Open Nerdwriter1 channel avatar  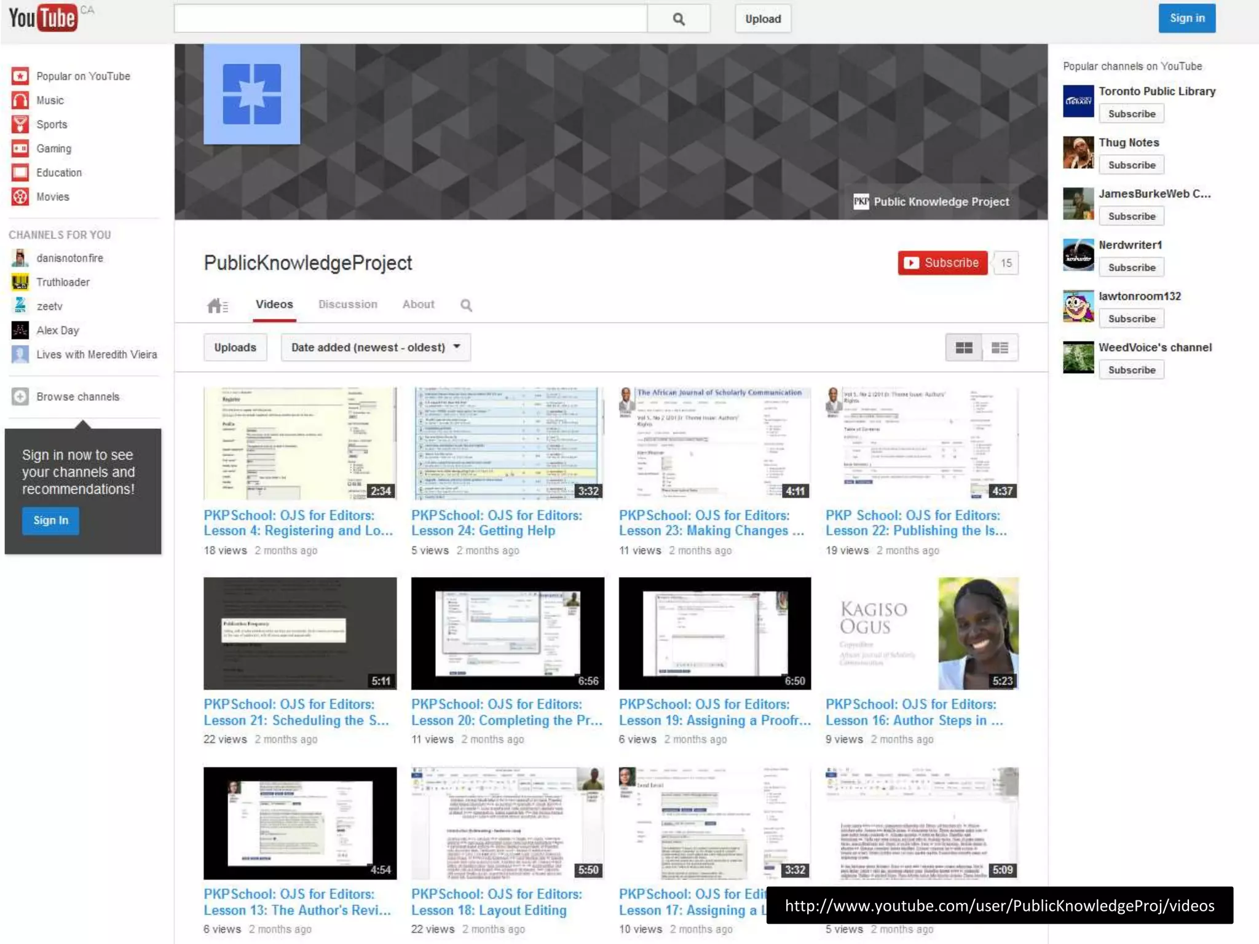pos(1079,255)
